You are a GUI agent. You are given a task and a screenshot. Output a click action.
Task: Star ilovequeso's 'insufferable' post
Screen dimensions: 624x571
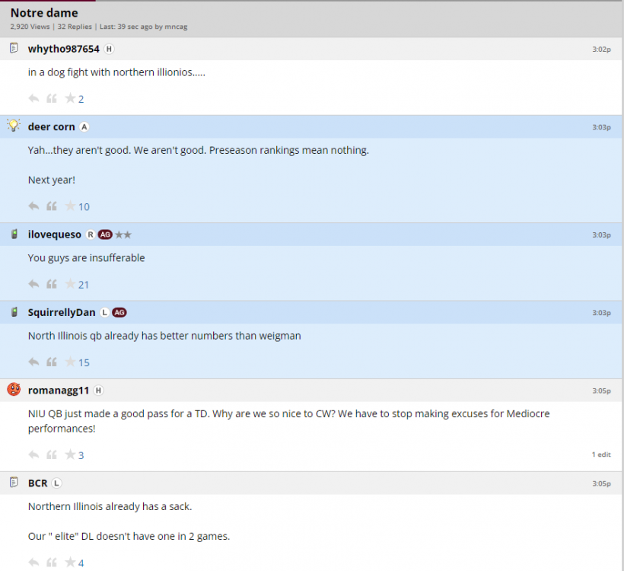tap(70, 284)
